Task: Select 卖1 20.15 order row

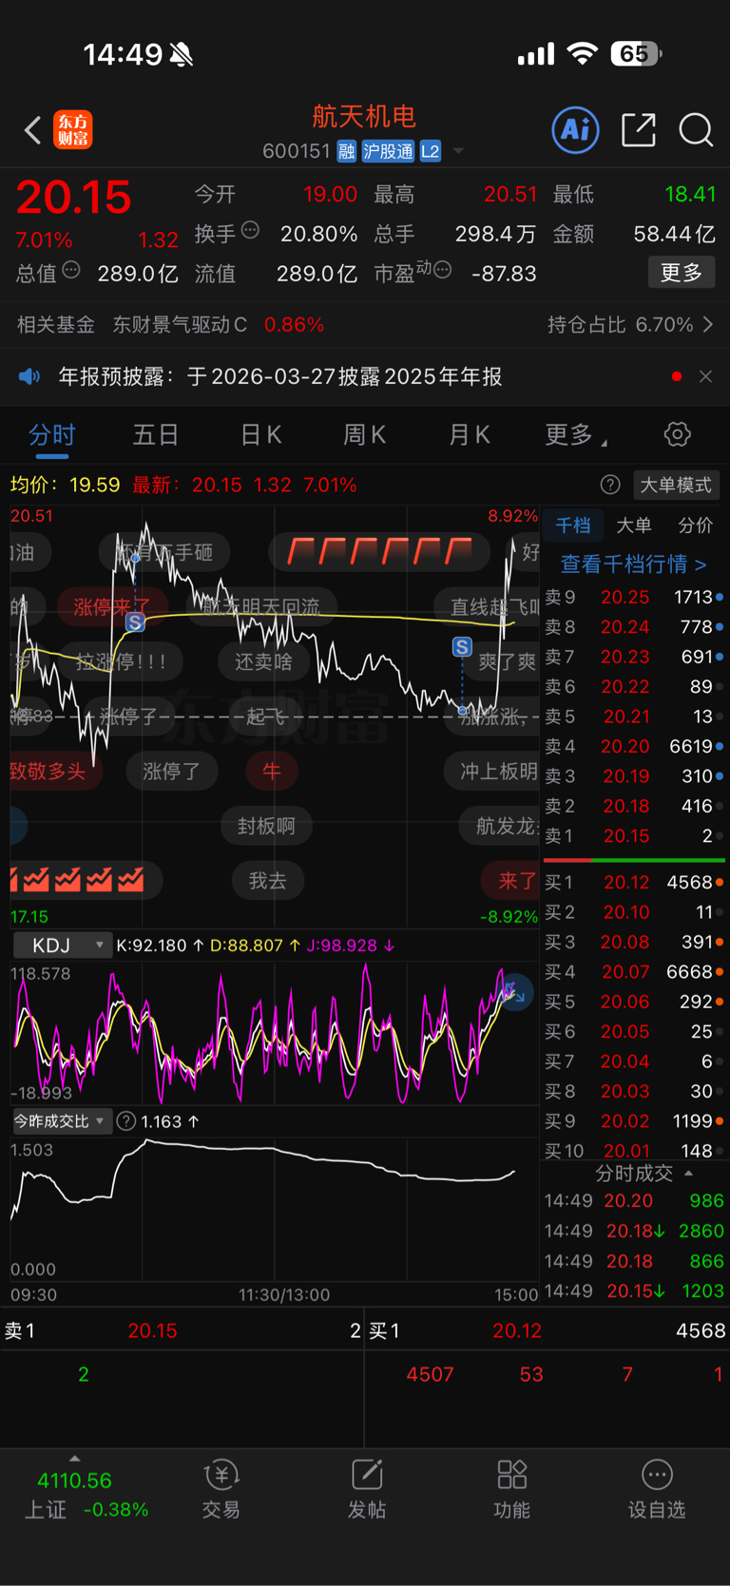Action: point(634,836)
